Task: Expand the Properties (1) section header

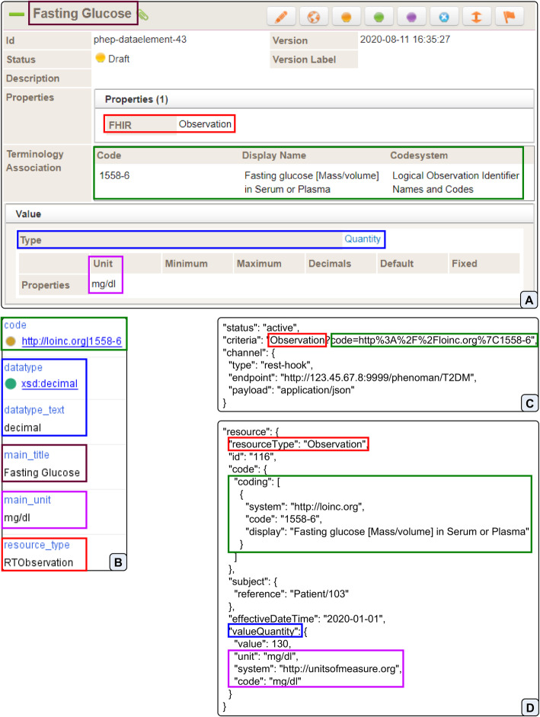Action: pos(137,99)
